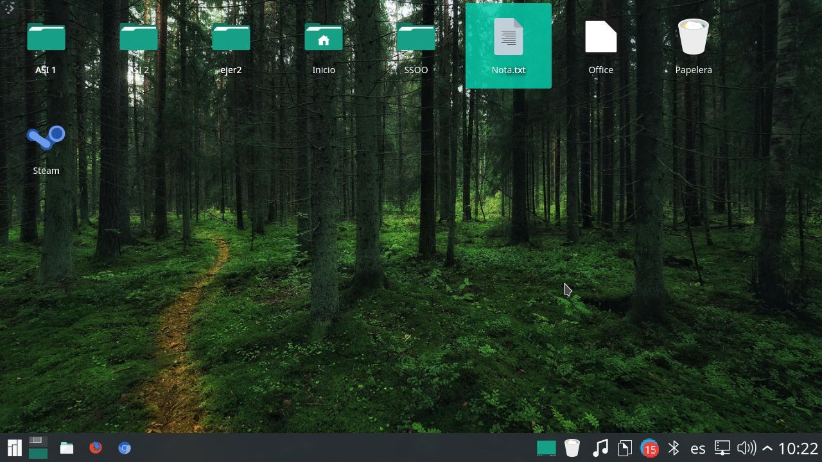Launch Firefox from the taskbar
822x462 pixels.
96,448
